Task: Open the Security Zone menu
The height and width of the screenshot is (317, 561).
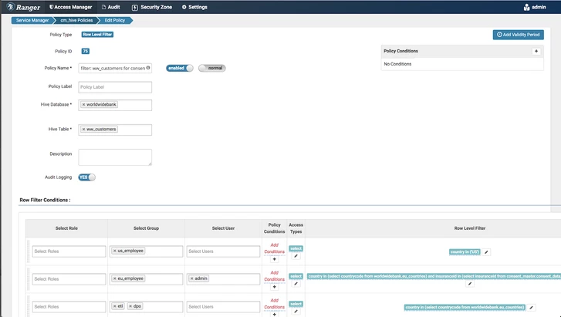Action: (152, 7)
